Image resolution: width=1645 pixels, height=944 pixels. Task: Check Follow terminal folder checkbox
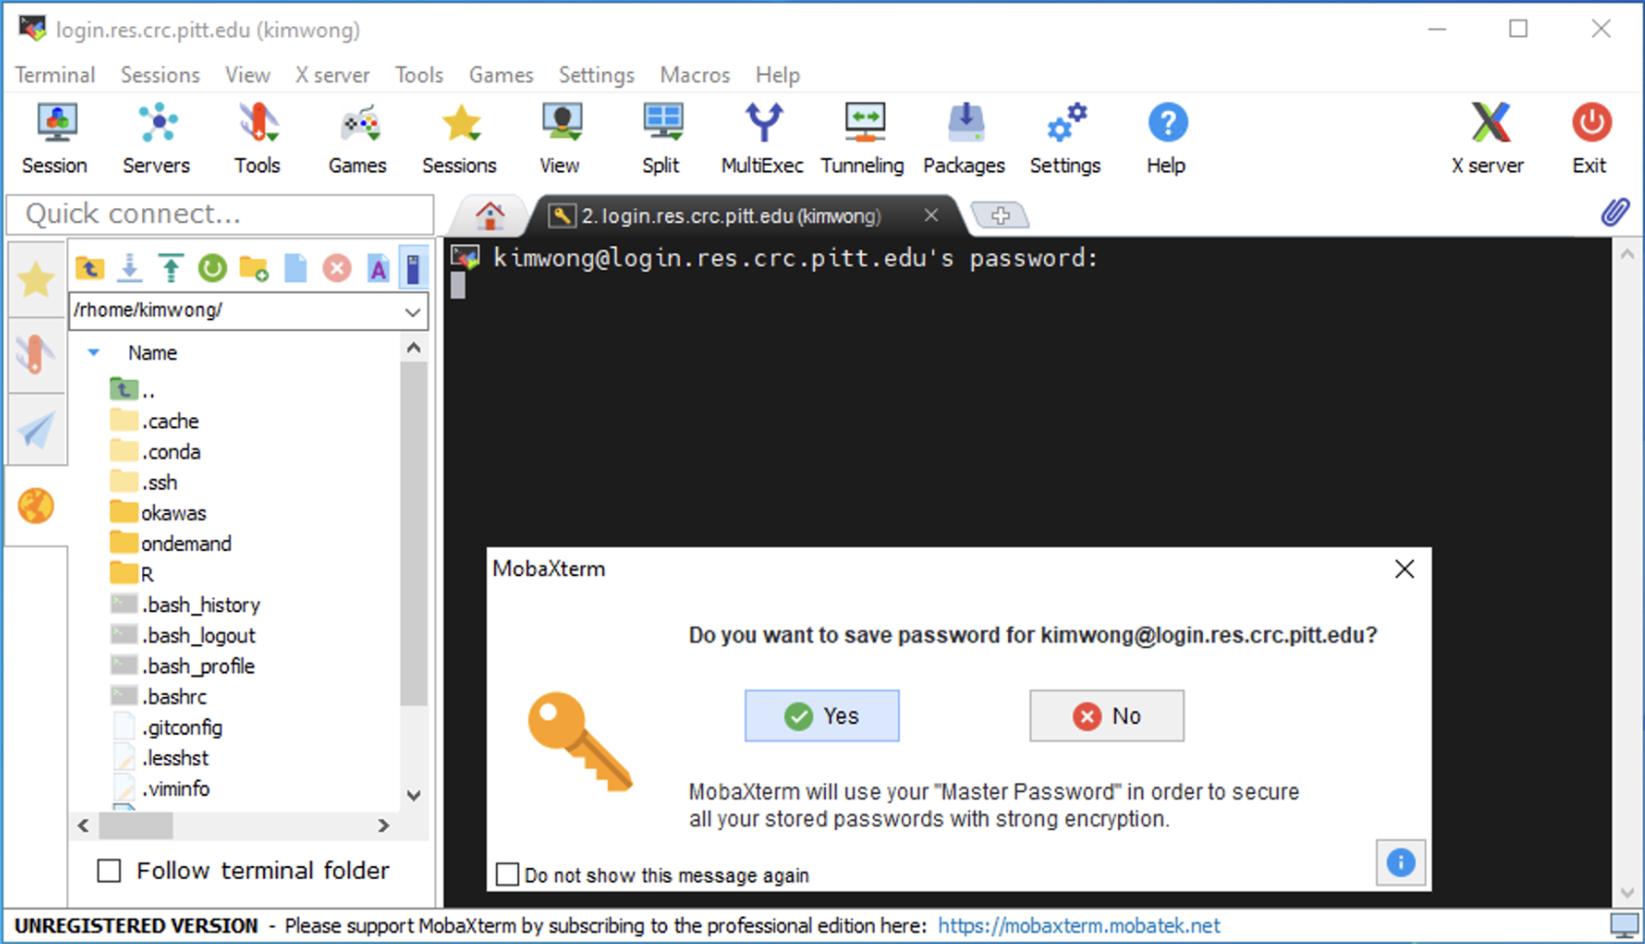(x=109, y=871)
